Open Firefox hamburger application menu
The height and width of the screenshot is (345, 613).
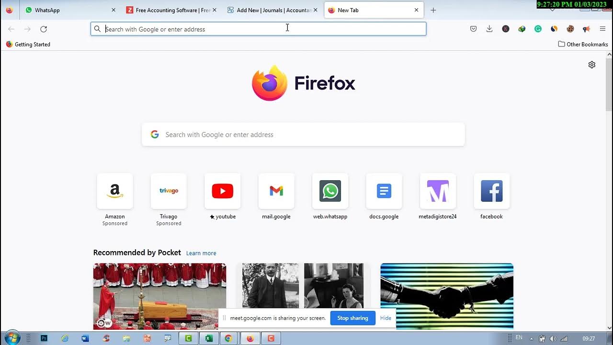pyautogui.click(x=602, y=29)
